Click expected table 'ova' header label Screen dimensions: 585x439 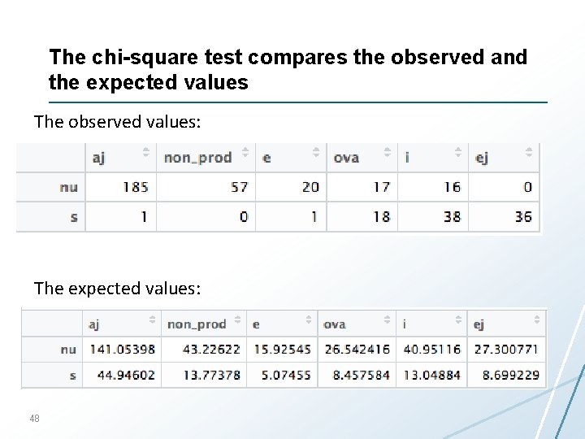click(x=334, y=324)
